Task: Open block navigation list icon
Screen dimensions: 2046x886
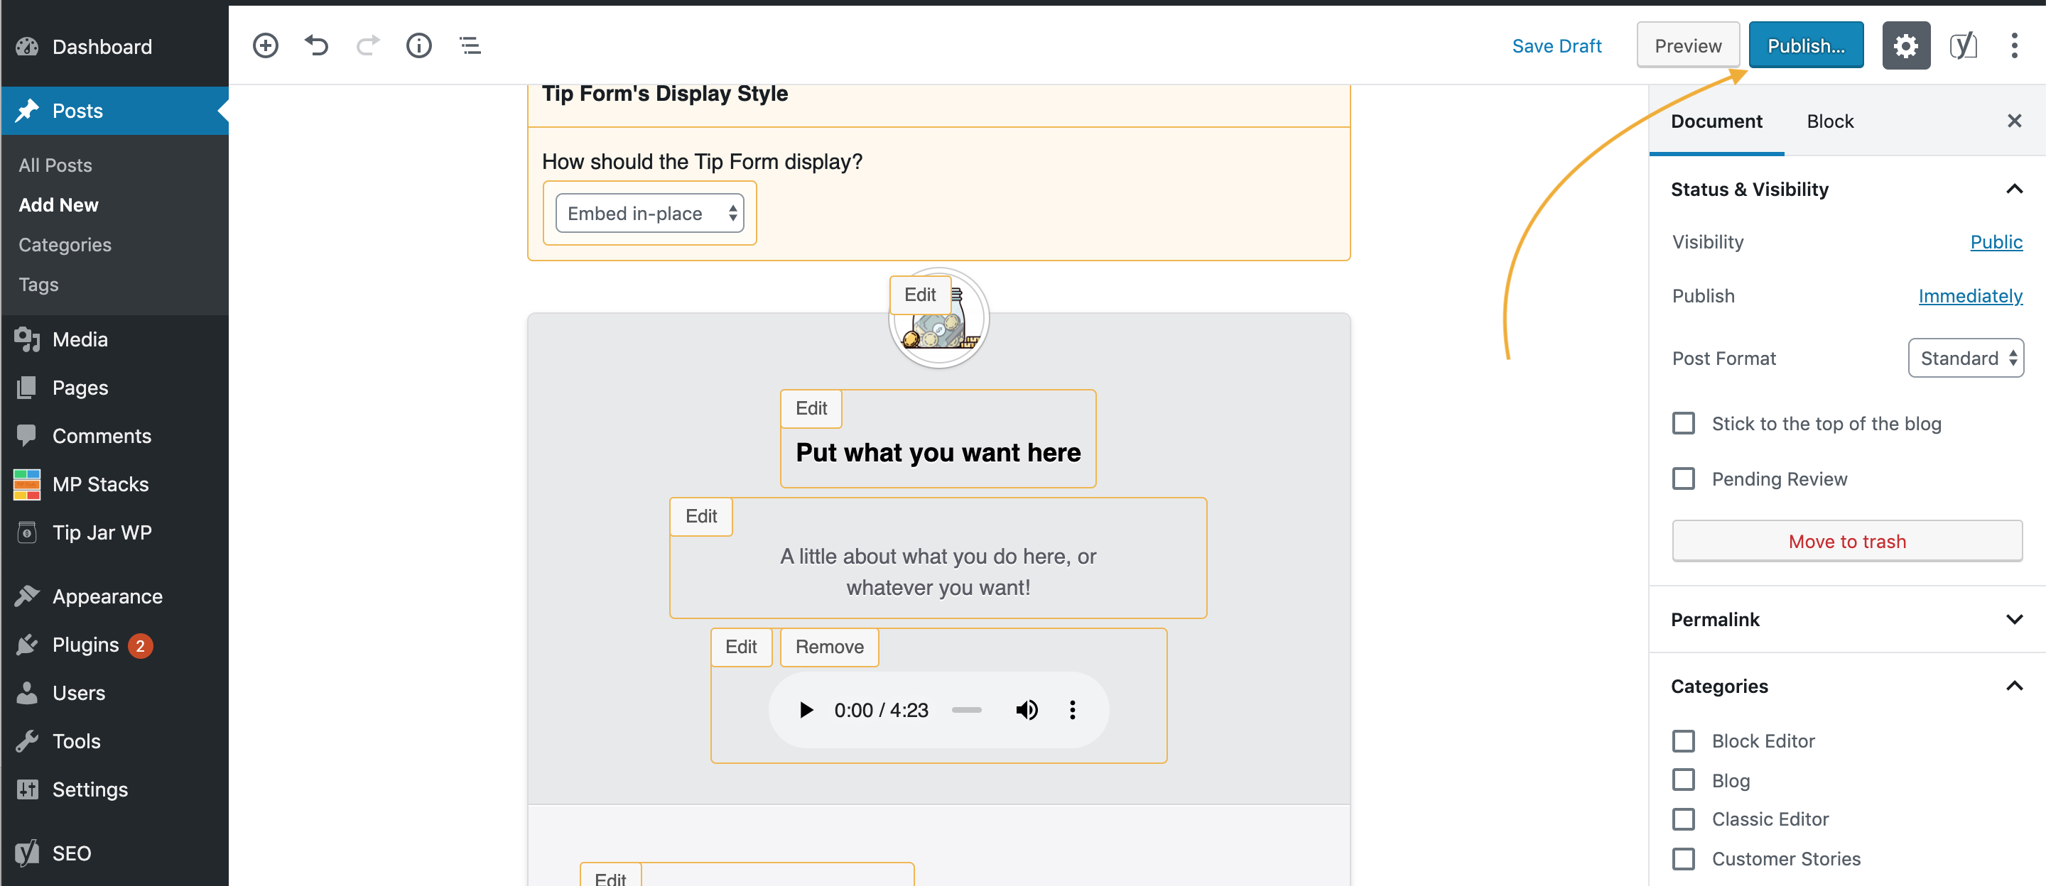Action: [x=470, y=45]
